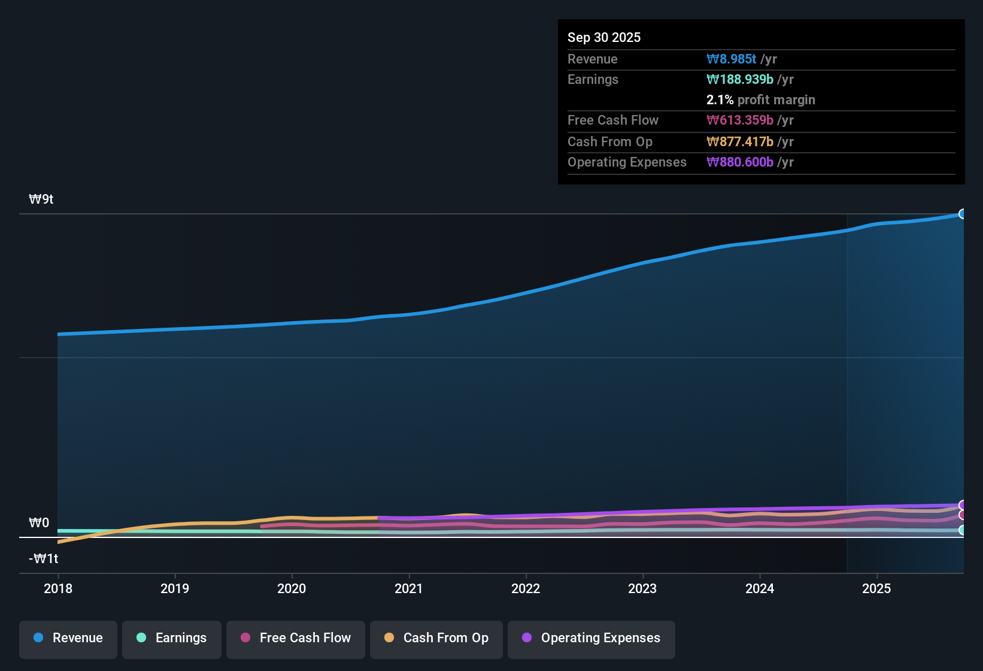The width and height of the screenshot is (983, 671).
Task: Hide the Operating Expenses series
Action: (591, 639)
